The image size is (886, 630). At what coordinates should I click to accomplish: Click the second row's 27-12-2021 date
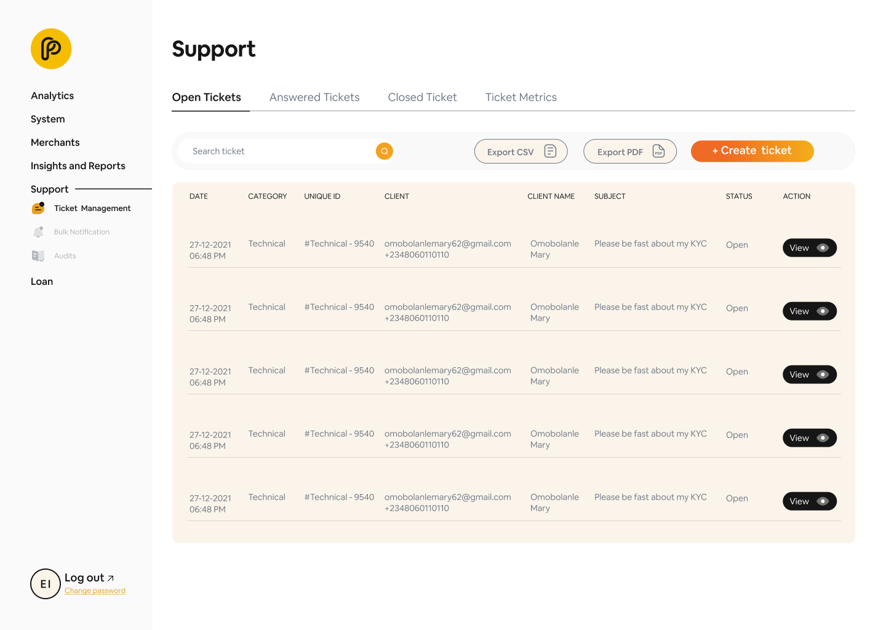coord(210,308)
